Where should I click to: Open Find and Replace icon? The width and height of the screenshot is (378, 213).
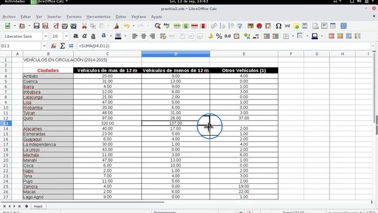pyautogui.click(x=158, y=26)
